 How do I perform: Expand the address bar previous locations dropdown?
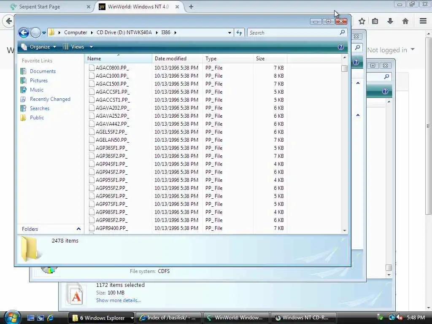(229, 33)
